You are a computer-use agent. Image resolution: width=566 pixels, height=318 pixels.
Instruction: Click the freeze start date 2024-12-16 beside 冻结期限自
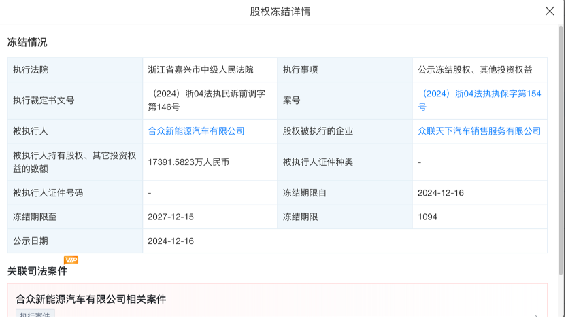tap(441, 193)
